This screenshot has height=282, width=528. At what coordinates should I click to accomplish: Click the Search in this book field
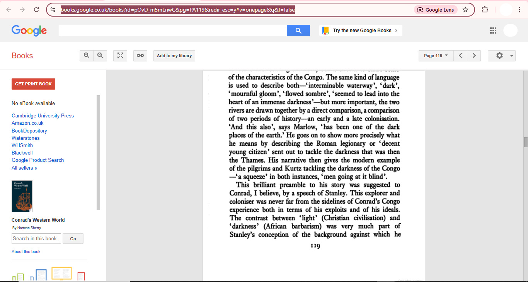tap(36, 238)
